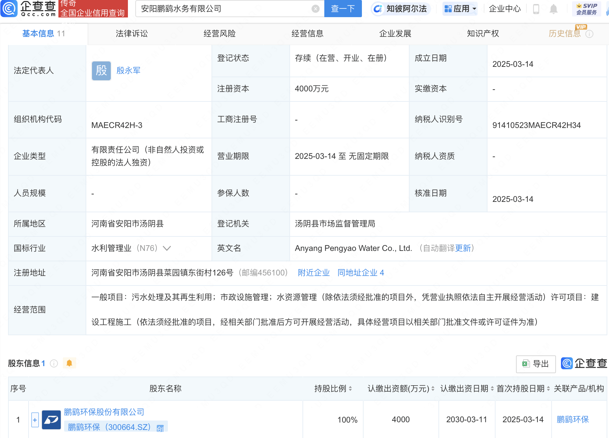Click the 更新 translation link
609x438 pixels.
pyautogui.click(x=463, y=248)
